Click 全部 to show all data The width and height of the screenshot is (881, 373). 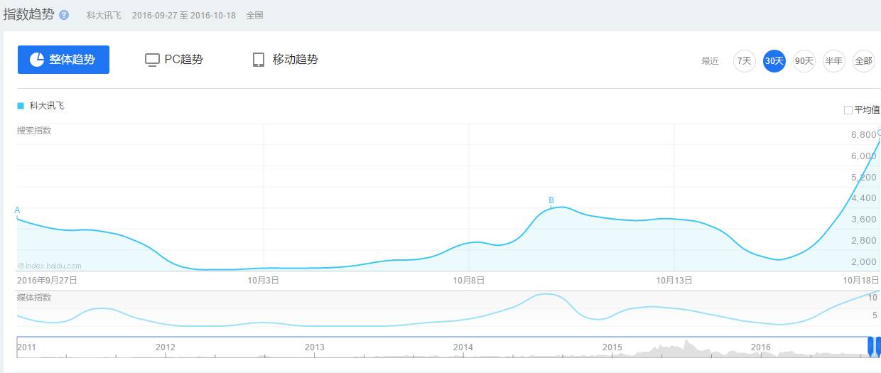pyautogui.click(x=863, y=61)
